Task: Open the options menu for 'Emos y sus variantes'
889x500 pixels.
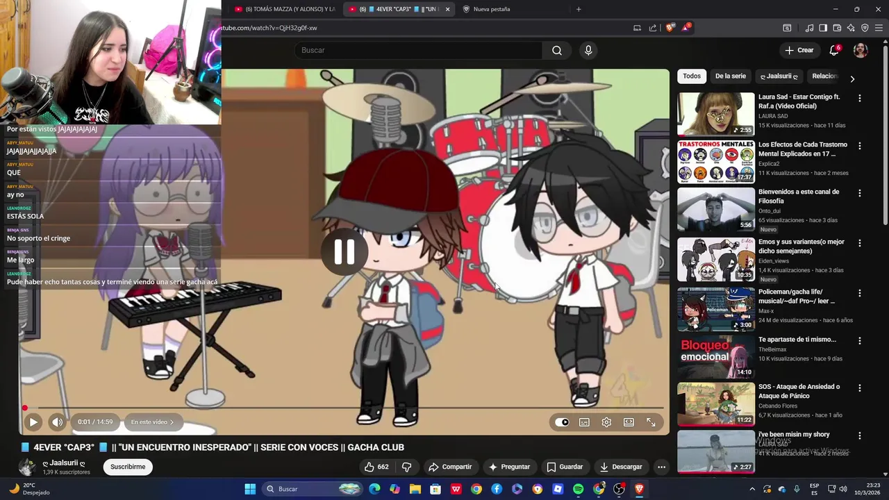Action: (860, 243)
